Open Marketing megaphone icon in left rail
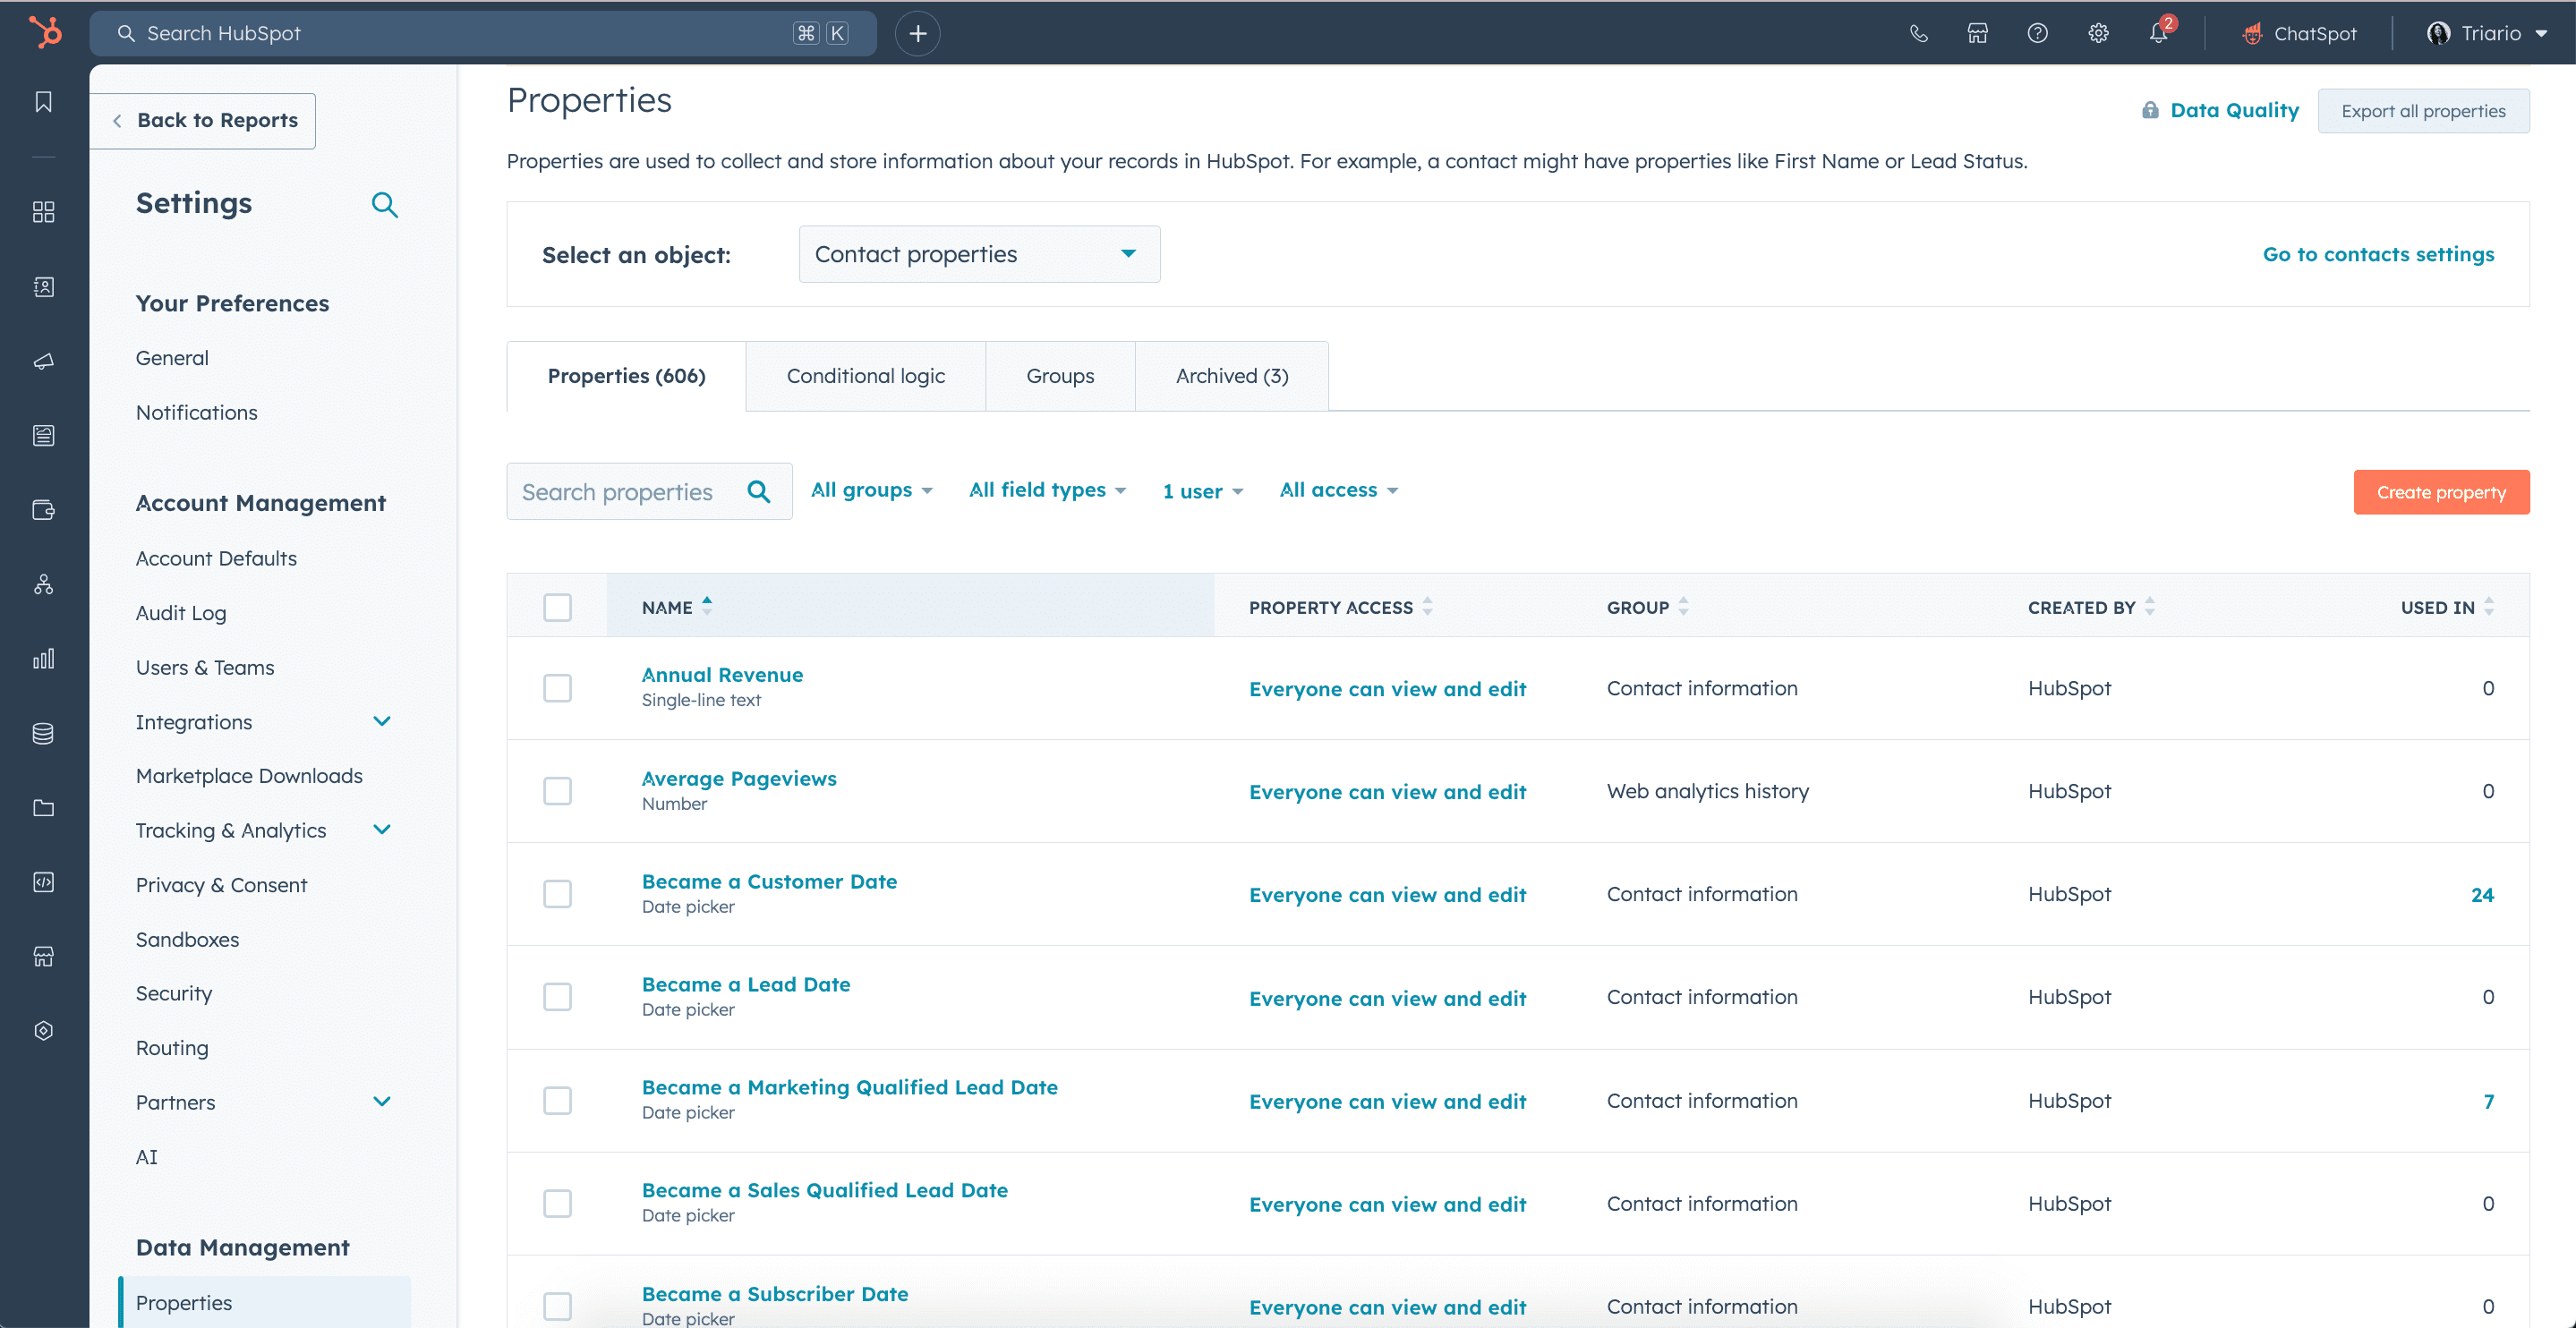The width and height of the screenshot is (2576, 1328). click(x=44, y=361)
